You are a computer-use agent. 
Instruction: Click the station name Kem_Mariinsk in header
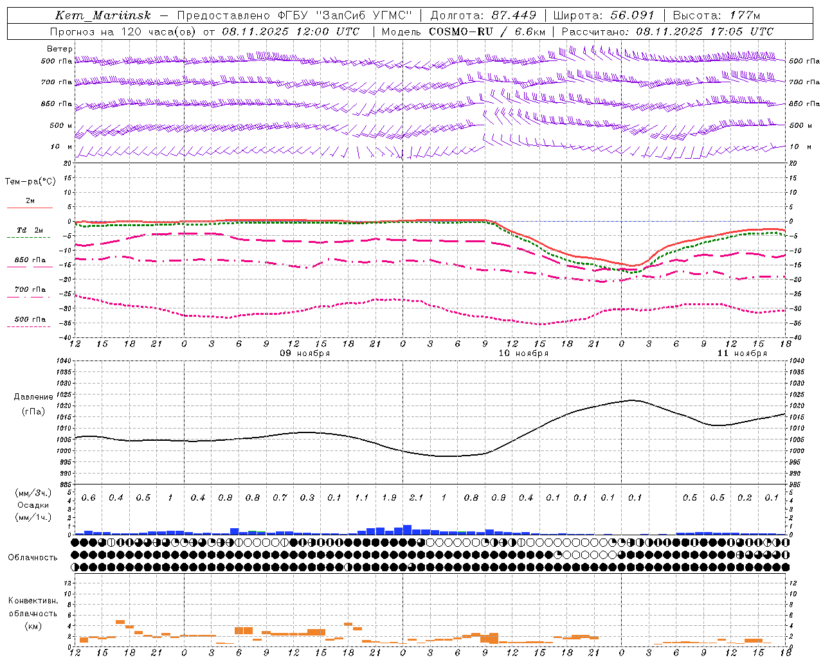(103, 15)
